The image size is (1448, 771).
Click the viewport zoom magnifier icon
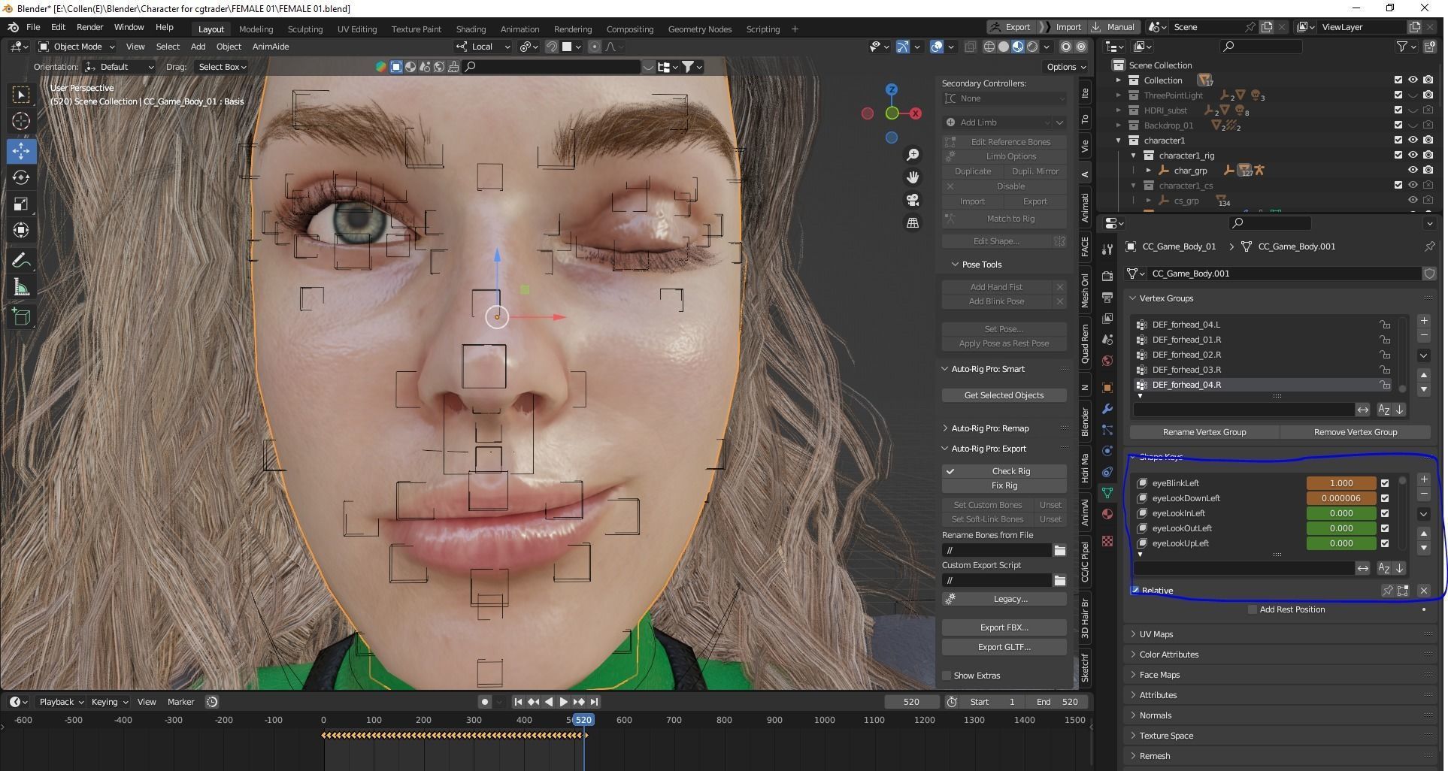click(913, 155)
